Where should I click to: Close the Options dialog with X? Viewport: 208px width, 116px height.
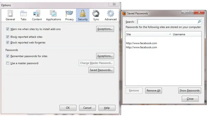pyautogui.click(x=114, y=4)
